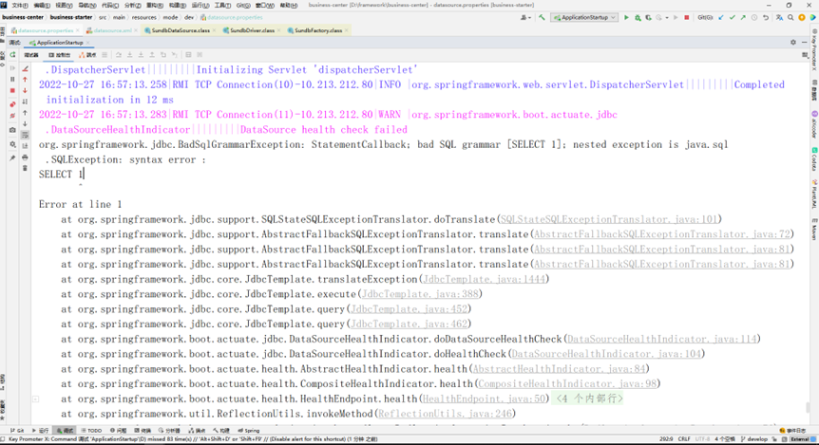The height and width of the screenshot is (445, 819).
Task: Click the Rerun ApplicationStartup icon in debug panel
Action: [x=12, y=55]
